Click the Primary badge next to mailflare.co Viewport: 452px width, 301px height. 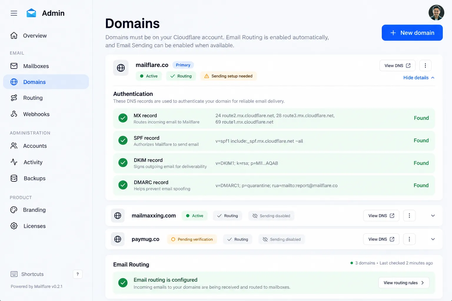point(183,65)
